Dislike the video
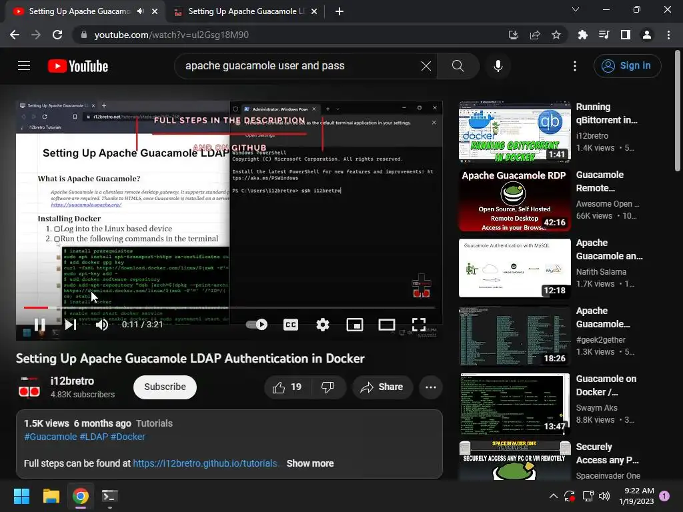Screen dimensions: 683x512 (x=327, y=387)
